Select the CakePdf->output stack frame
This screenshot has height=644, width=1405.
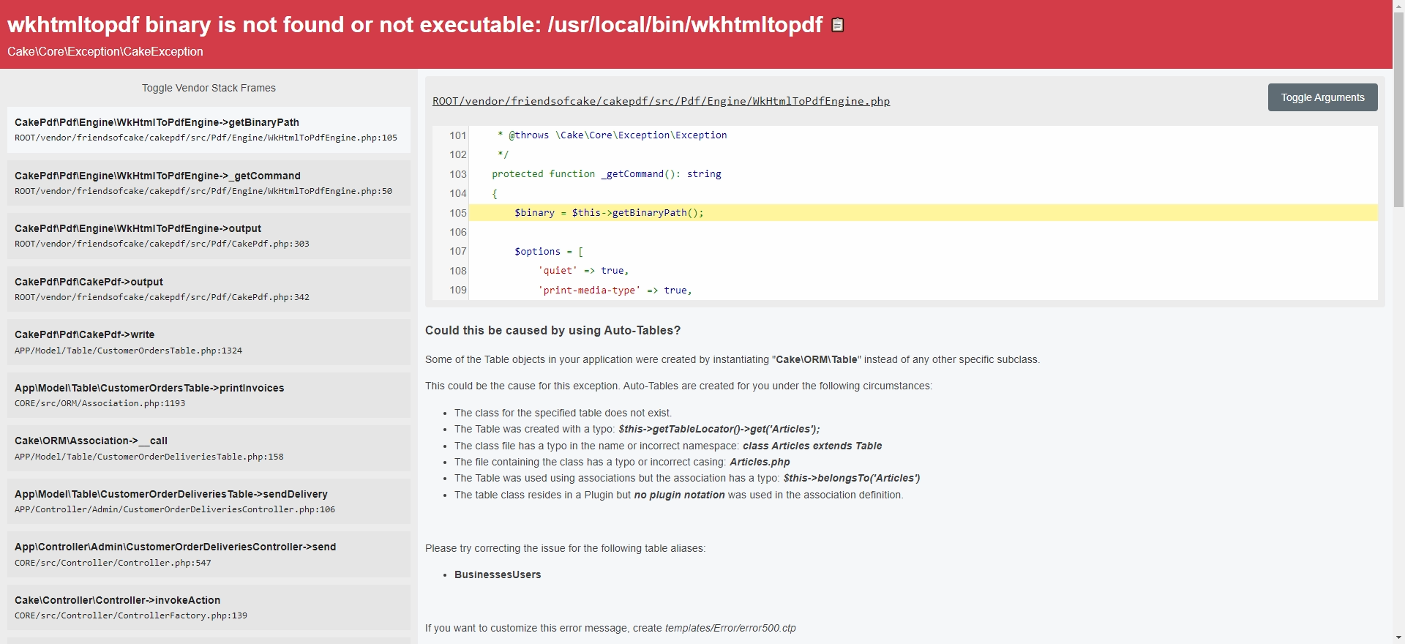[x=209, y=289]
